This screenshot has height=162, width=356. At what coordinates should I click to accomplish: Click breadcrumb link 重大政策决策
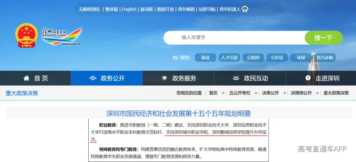[x=336, y=93]
